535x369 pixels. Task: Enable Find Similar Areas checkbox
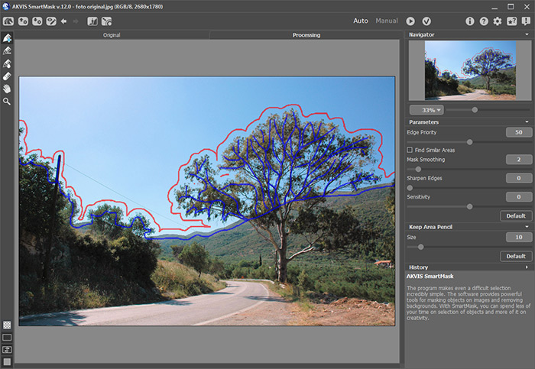pyautogui.click(x=410, y=150)
